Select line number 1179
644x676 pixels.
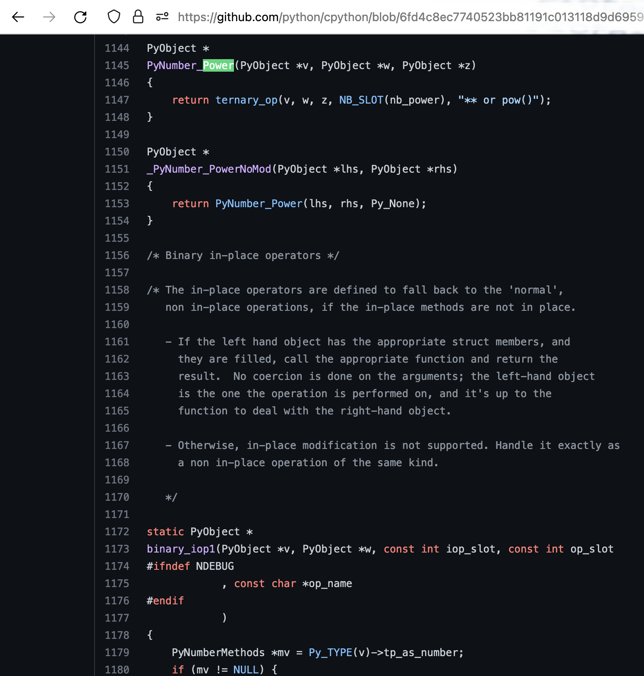point(117,653)
